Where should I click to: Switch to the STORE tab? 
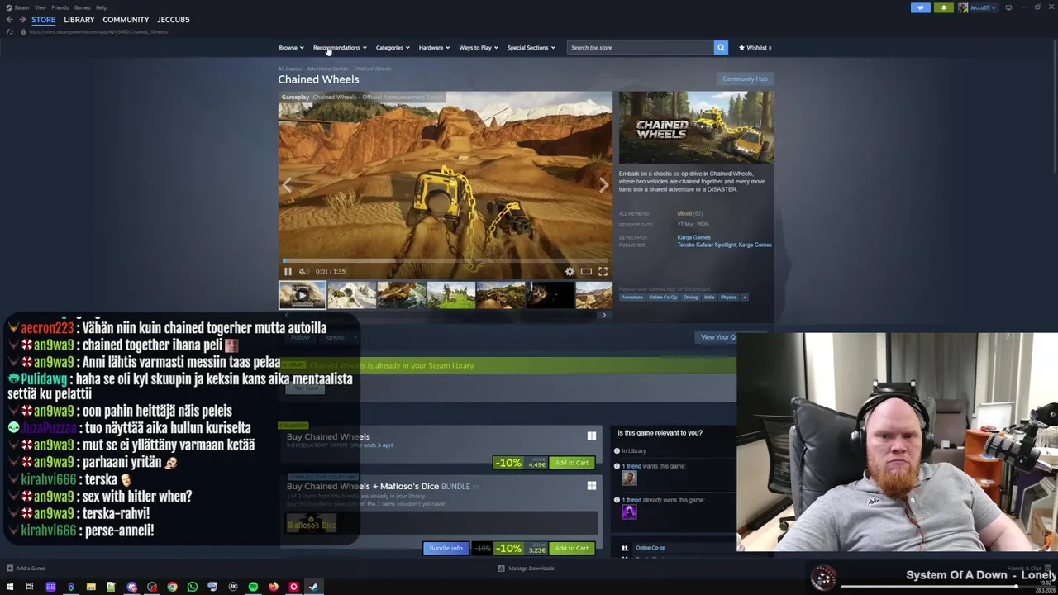point(44,19)
